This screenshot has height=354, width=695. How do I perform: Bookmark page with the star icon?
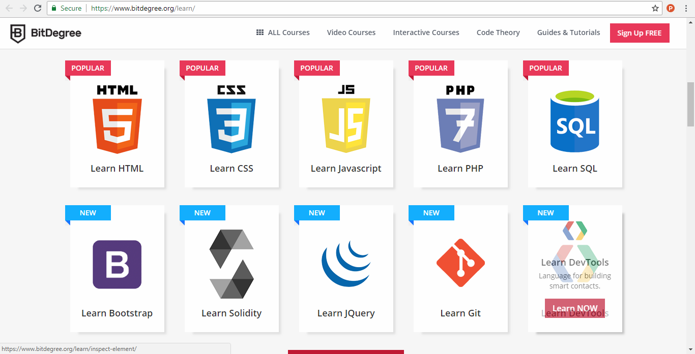click(655, 8)
